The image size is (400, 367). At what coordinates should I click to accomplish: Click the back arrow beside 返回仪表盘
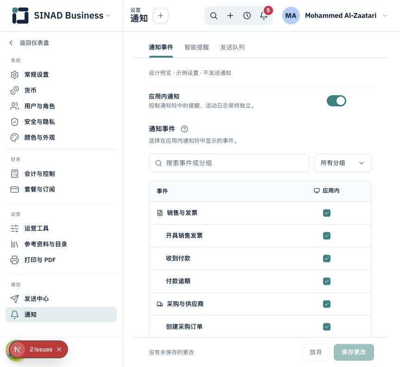(11, 43)
